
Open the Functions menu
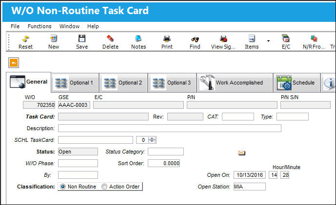pyautogui.click(x=40, y=26)
